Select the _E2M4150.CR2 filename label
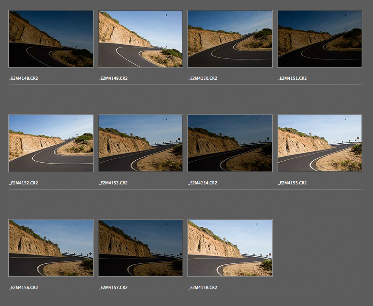Screen dimensions: 373x306 coord(203,79)
